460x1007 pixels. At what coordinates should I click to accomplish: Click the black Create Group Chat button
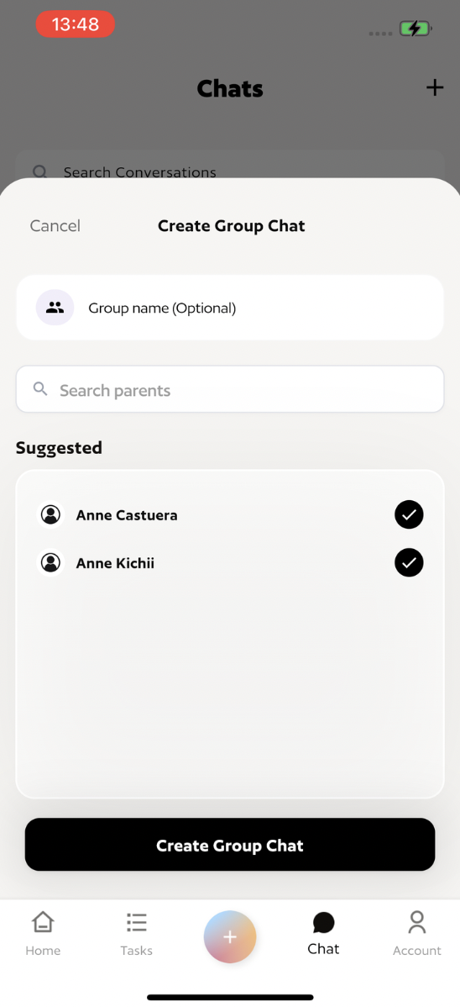pyautogui.click(x=230, y=845)
